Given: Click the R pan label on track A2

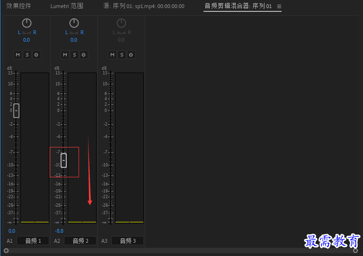Looking at the screenshot, I should tap(82, 32).
